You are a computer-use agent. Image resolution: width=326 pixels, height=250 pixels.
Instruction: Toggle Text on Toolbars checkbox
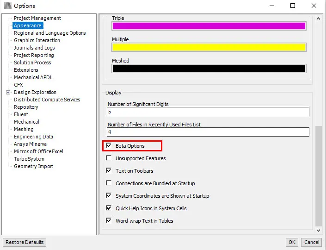pyautogui.click(x=109, y=171)
